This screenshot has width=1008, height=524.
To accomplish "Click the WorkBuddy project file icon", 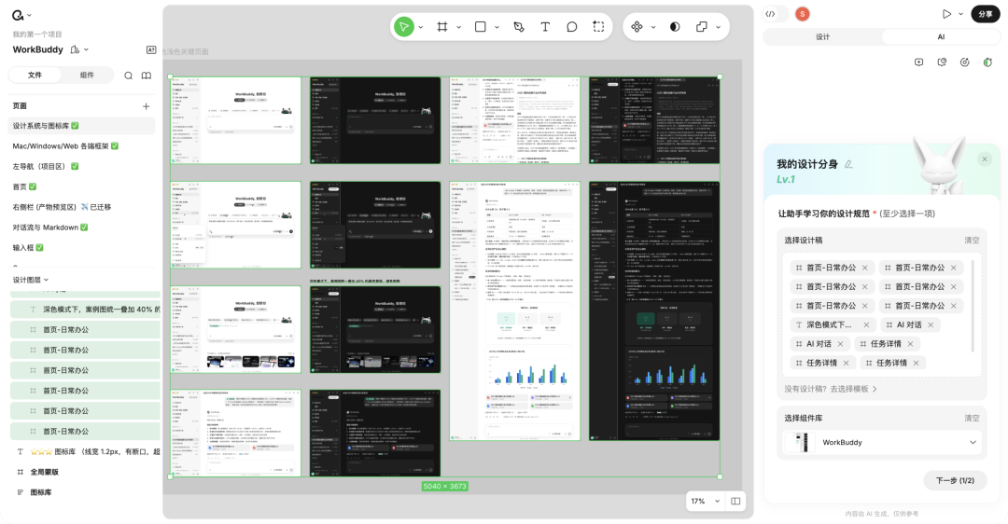I will click(x=75, y=49).
